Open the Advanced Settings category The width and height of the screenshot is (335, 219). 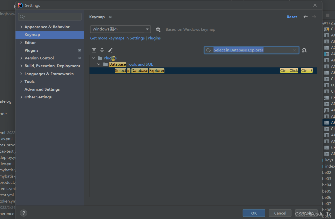[42, 89]
